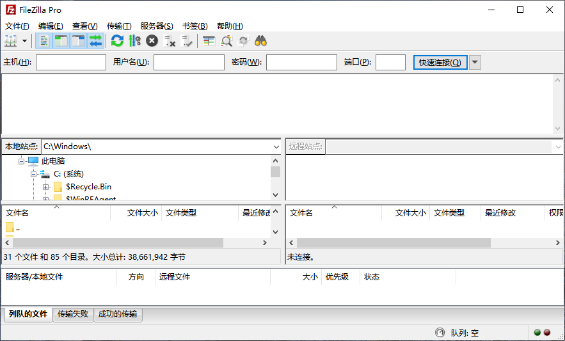Viewport: 565px width, 341px height.
Task: Open quick connect history dropdown
Action: 475,62
